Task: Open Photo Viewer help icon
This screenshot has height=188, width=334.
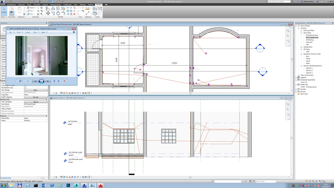Action: click(74, 32)
